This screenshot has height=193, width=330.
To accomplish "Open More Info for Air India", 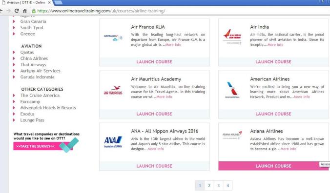I will point(275,45).
